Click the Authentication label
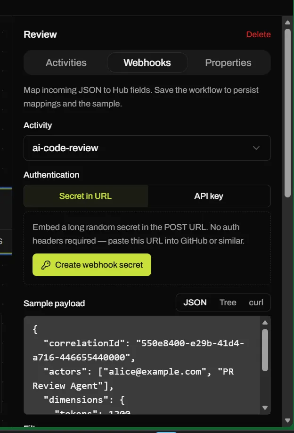This screenshot has width=294, height=433. click(x=51, y=175)
